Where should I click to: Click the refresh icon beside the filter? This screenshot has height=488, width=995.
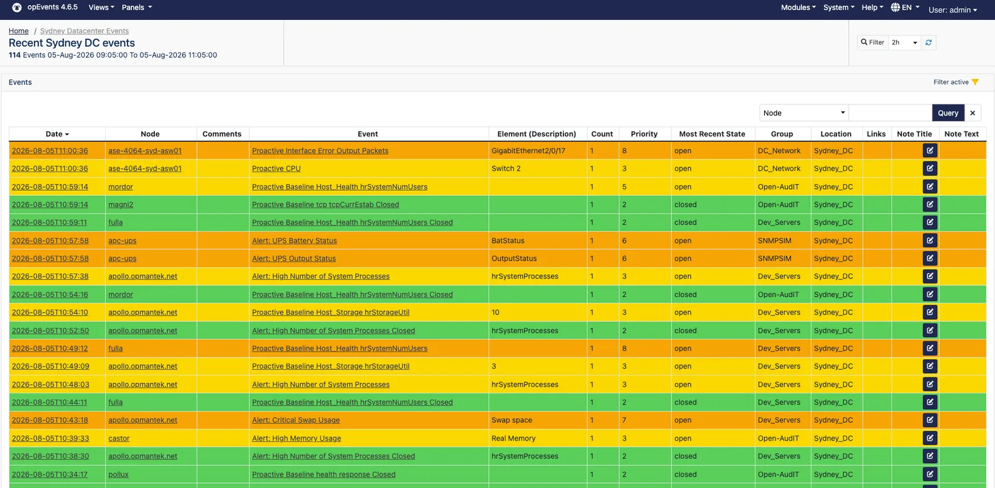[928, 42]
